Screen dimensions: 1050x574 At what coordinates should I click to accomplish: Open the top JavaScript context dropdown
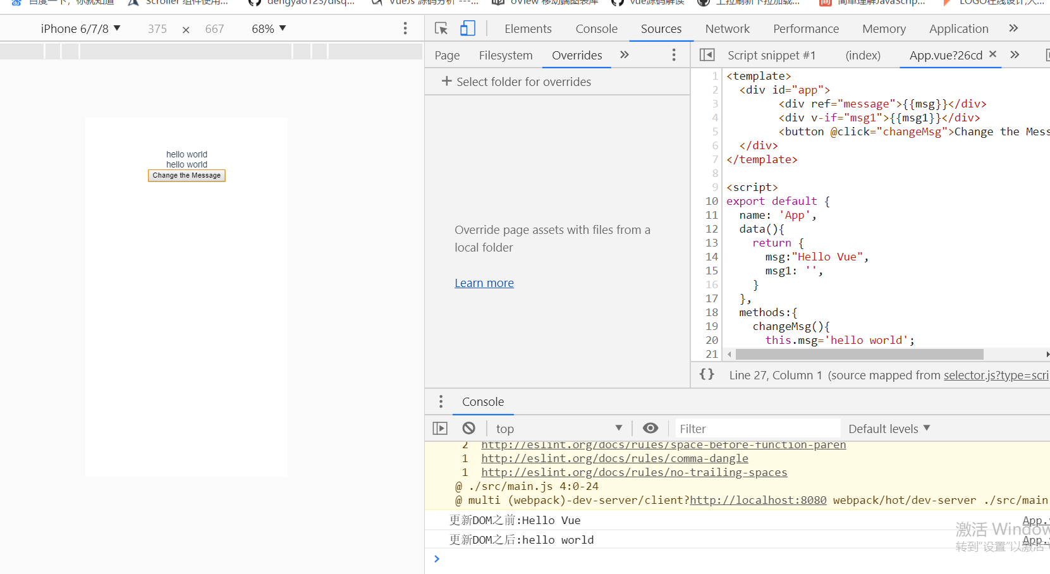[x=559, y=429]
